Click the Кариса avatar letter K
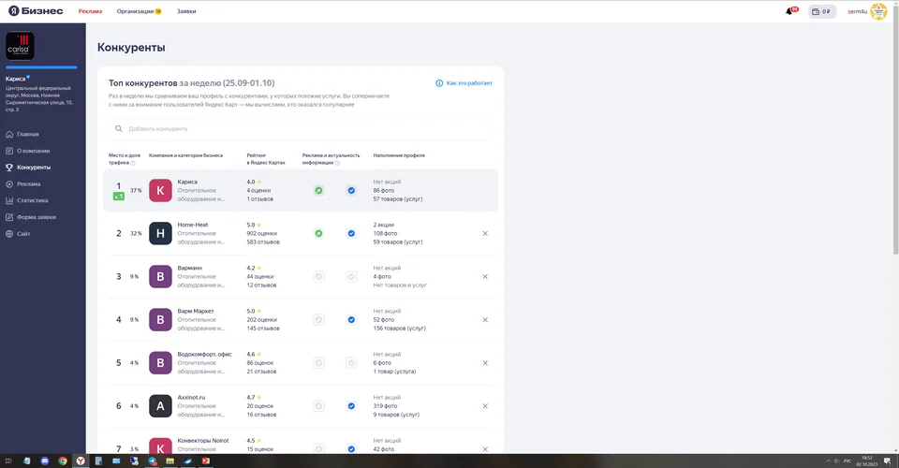This screenshot has height=468, width=899. click(x=160, y=190)
